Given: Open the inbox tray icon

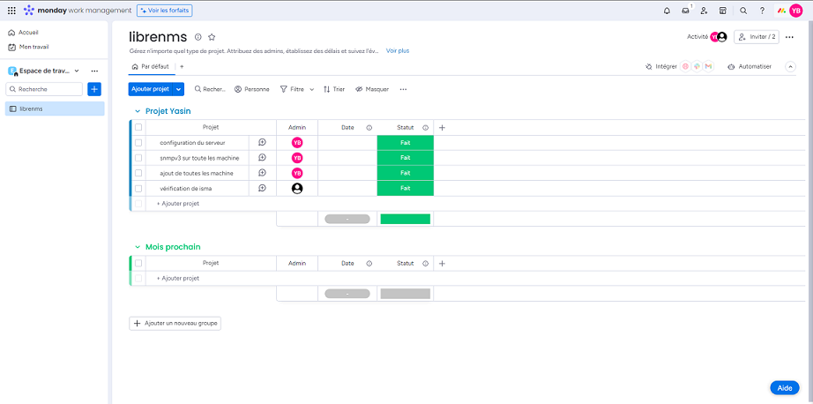Looking at the screenshot, I should (685, 11).
